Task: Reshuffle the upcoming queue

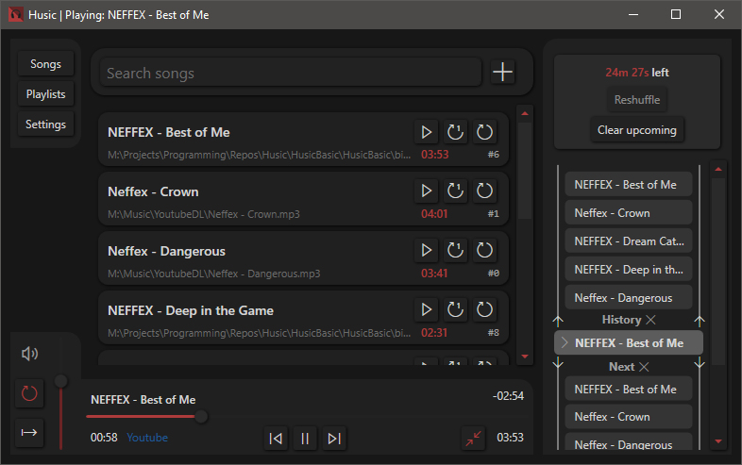Action: pyautogui.click(x=637, y=100)
